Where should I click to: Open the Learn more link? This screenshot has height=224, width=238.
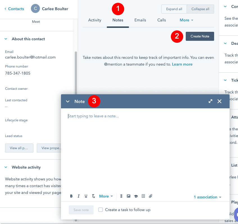(x=182, y=64)
